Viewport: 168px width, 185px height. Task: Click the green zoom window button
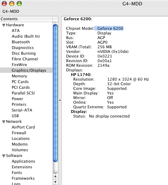point(19,4)
